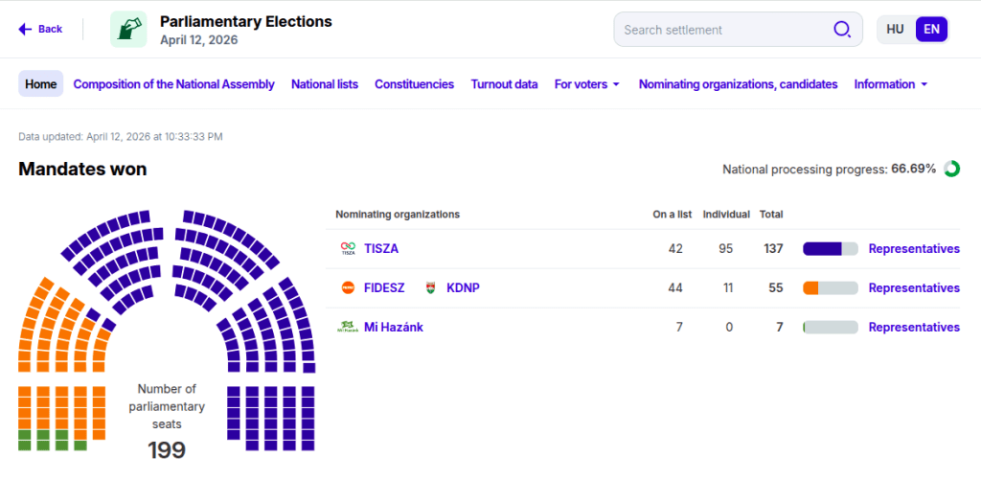Click the Search settlement input field
The width and height of the screenshot is (981, 480).
723,30
